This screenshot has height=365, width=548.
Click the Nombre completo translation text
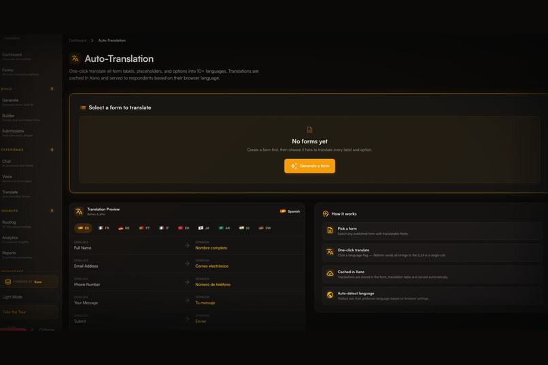pyautogui.click(x=211, y=247)
